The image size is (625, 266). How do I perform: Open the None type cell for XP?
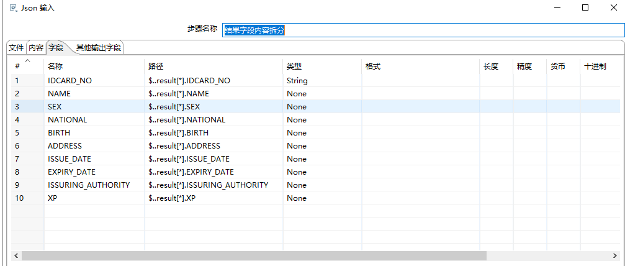point(323,198)
